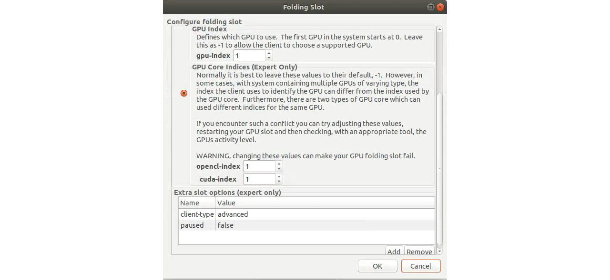610x280 pixels.
Task: Add a new extra slot option
Action: tap(394, 251)
